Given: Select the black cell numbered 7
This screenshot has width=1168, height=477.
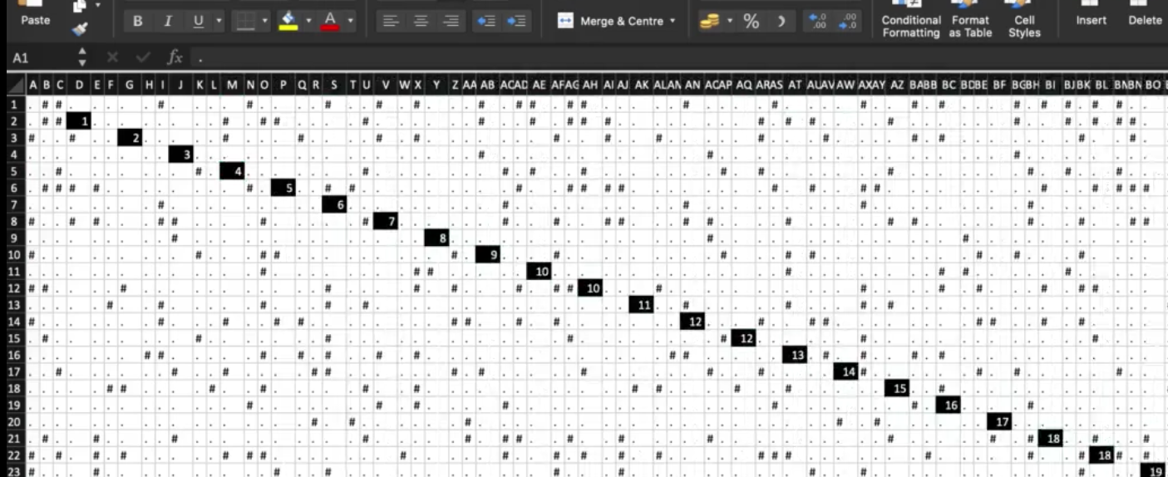Looking at the screenshot, I should pyautogui.click(x=386, y=221).
